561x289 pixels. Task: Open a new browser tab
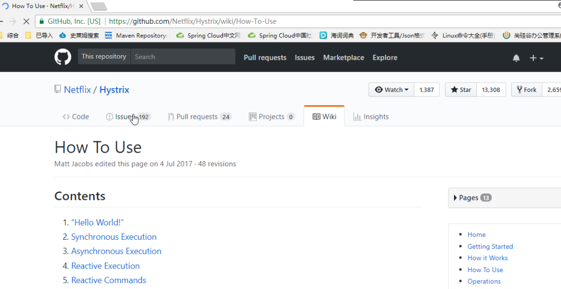pyautogui.click(x=99, y=6)
